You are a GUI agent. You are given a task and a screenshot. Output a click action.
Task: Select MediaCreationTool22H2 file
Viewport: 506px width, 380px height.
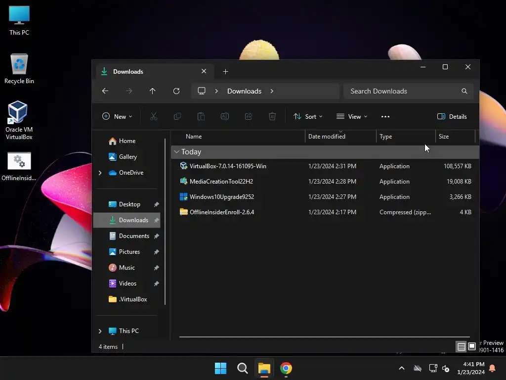tap(325, 182)
